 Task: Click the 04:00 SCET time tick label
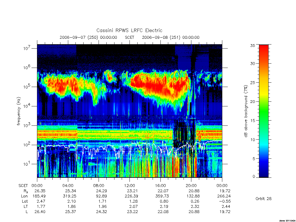(68, 186)
